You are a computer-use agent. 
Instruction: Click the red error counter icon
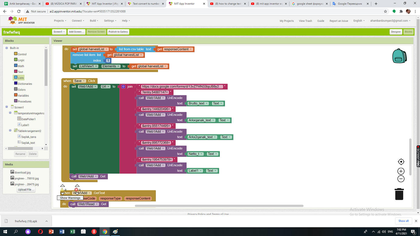pyautogui.click(x=76, y=189)
